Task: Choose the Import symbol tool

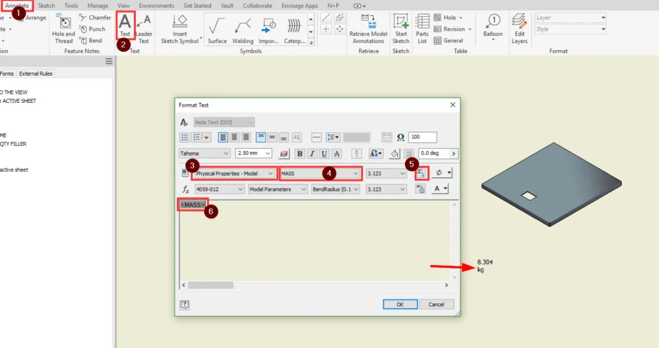Action: (x=268, y=29)
